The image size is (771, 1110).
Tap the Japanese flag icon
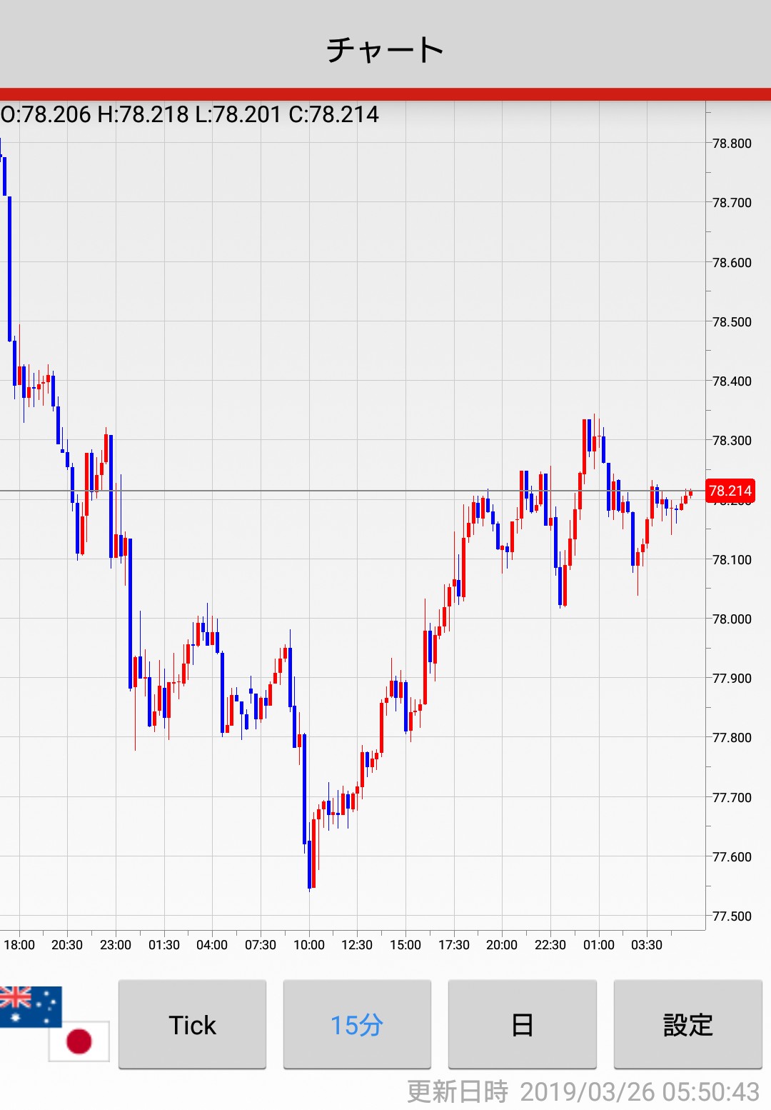tap(79, 1041)
